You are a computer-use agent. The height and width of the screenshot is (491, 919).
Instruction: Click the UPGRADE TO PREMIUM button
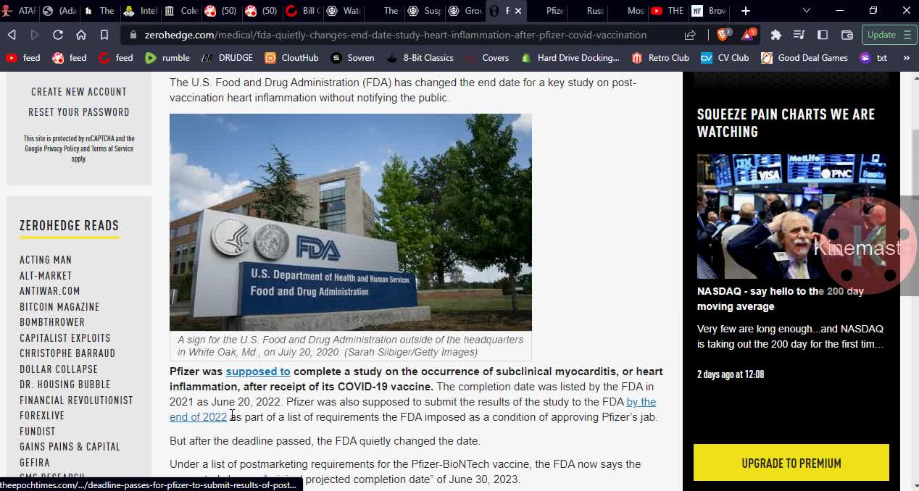[x=791, y=463]
